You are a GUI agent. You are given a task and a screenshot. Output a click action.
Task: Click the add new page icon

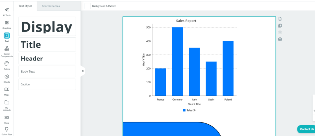pos(280,19)
